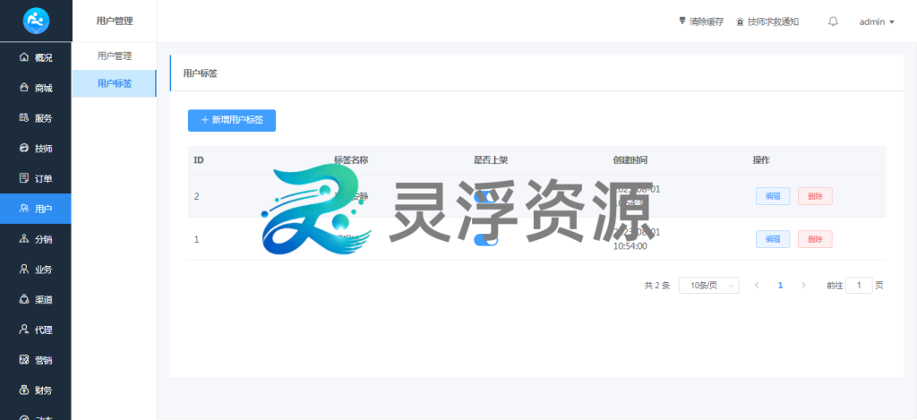Image resolution: width=917 pixels, height=420 pixels.
Task: Select the 技师 technician icon
Action: click(x=24, y=148)
